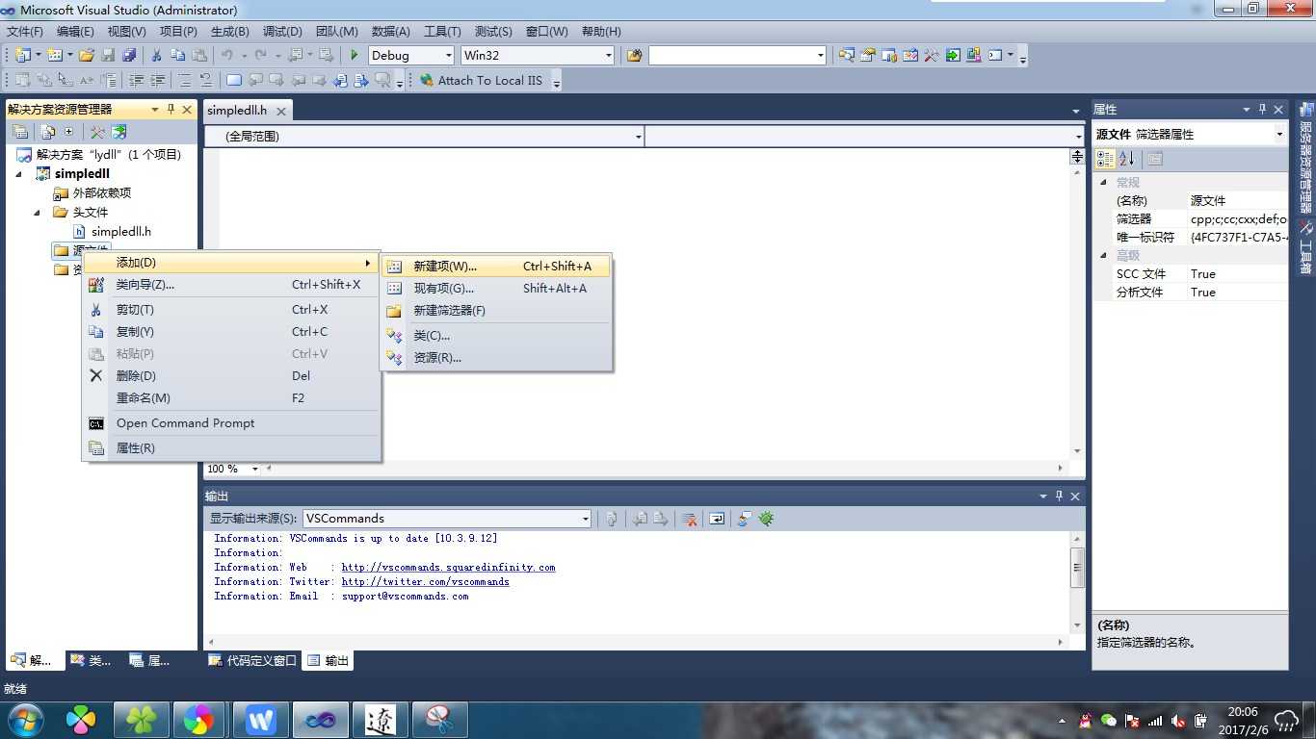
Task: Pin the Solution Explorer panel
Action: [171, 109]
